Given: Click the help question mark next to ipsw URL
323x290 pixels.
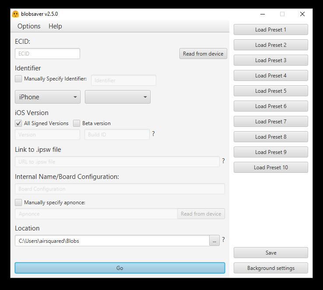Looking at the screenshot, I should 223,161.
